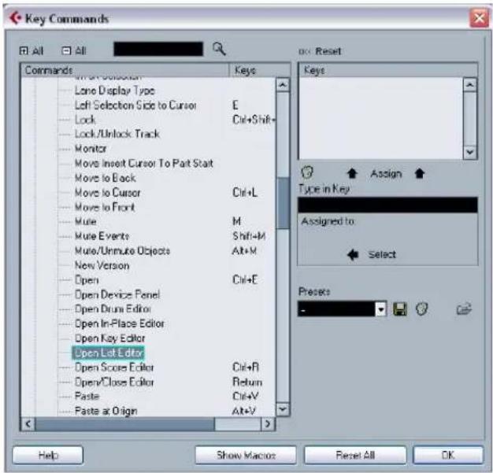
Task: Click the Alt+M key cell
Action: pyautogui.click(x=244, y=250)
